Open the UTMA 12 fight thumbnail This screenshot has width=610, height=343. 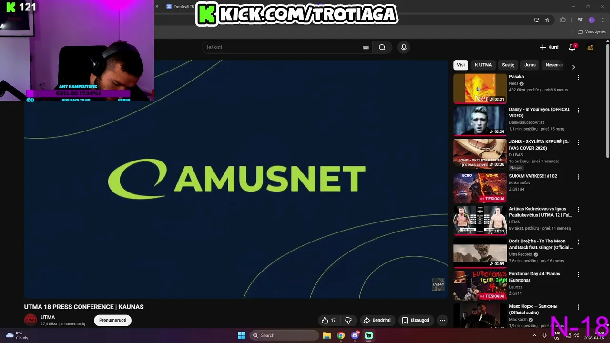(479, 220)
